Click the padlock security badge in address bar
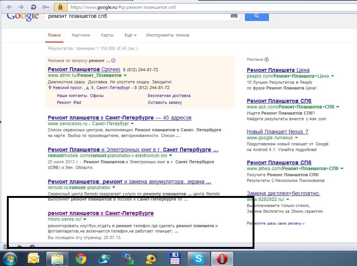357x266 pixels. 60,7
